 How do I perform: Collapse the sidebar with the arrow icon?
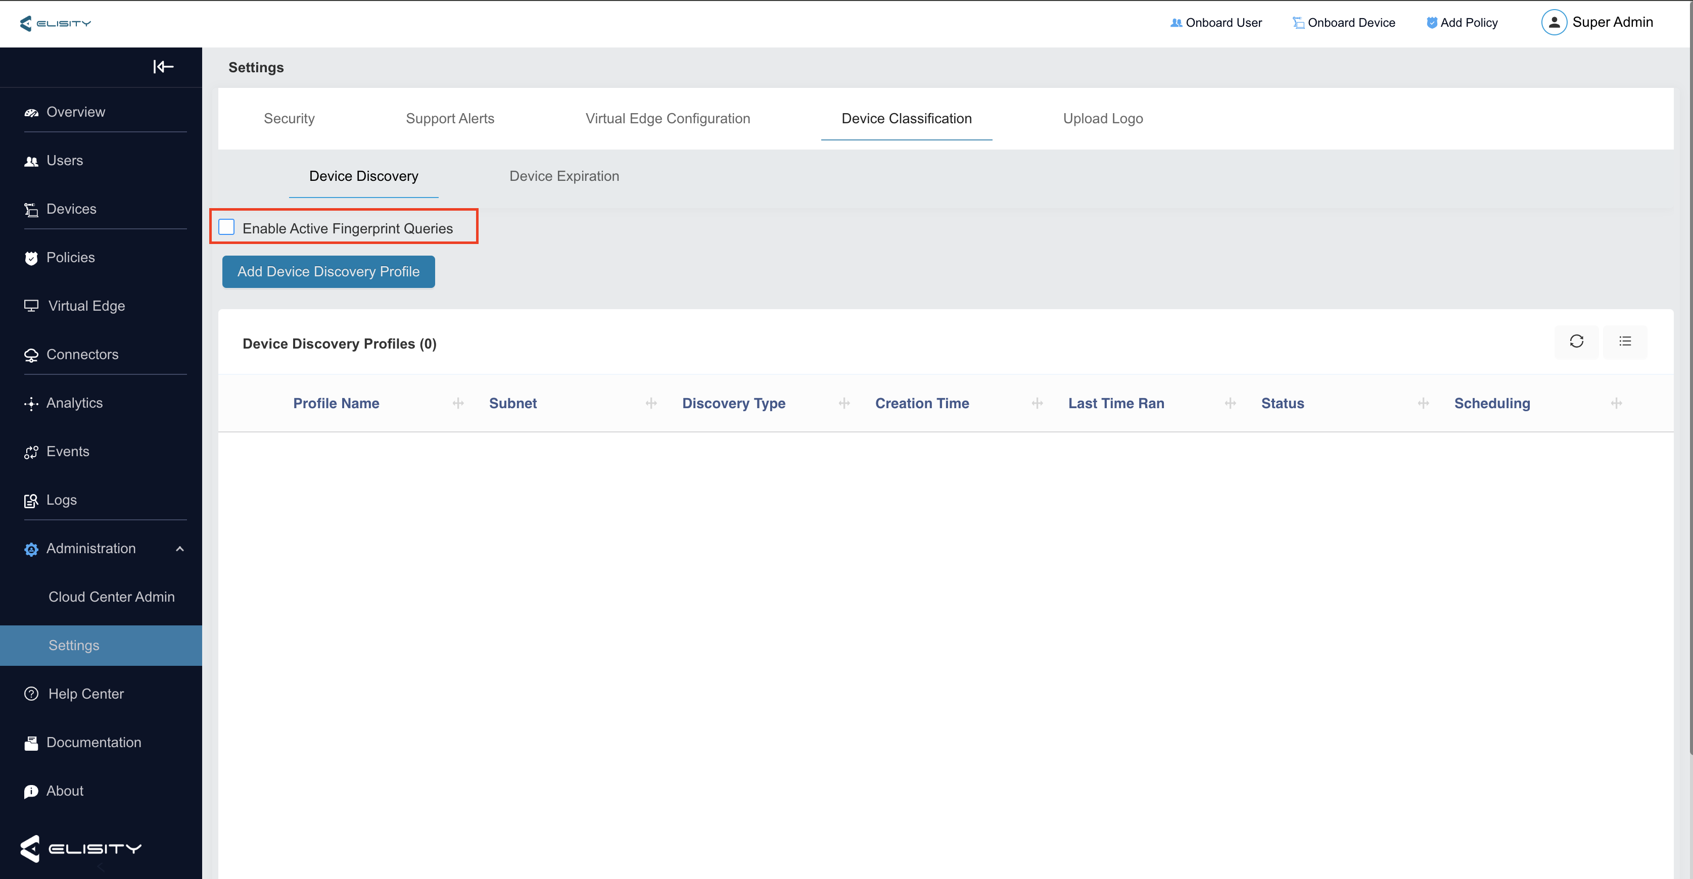click(163, 66)
